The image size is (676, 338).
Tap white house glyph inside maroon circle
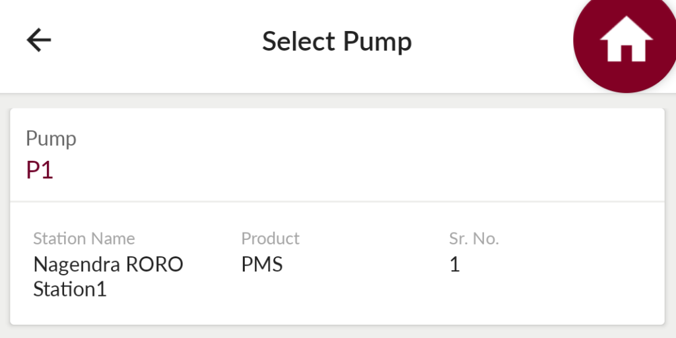pyautogui.click(x=626, y=39)
